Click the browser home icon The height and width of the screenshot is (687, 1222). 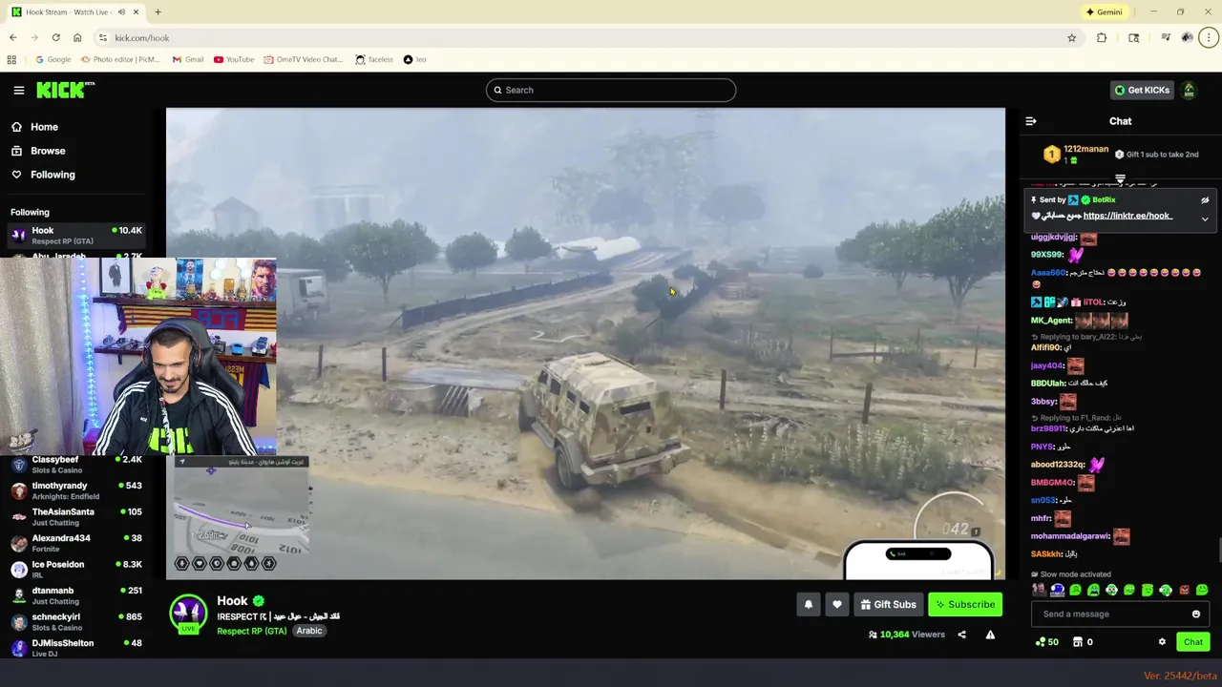coord(77,38)
